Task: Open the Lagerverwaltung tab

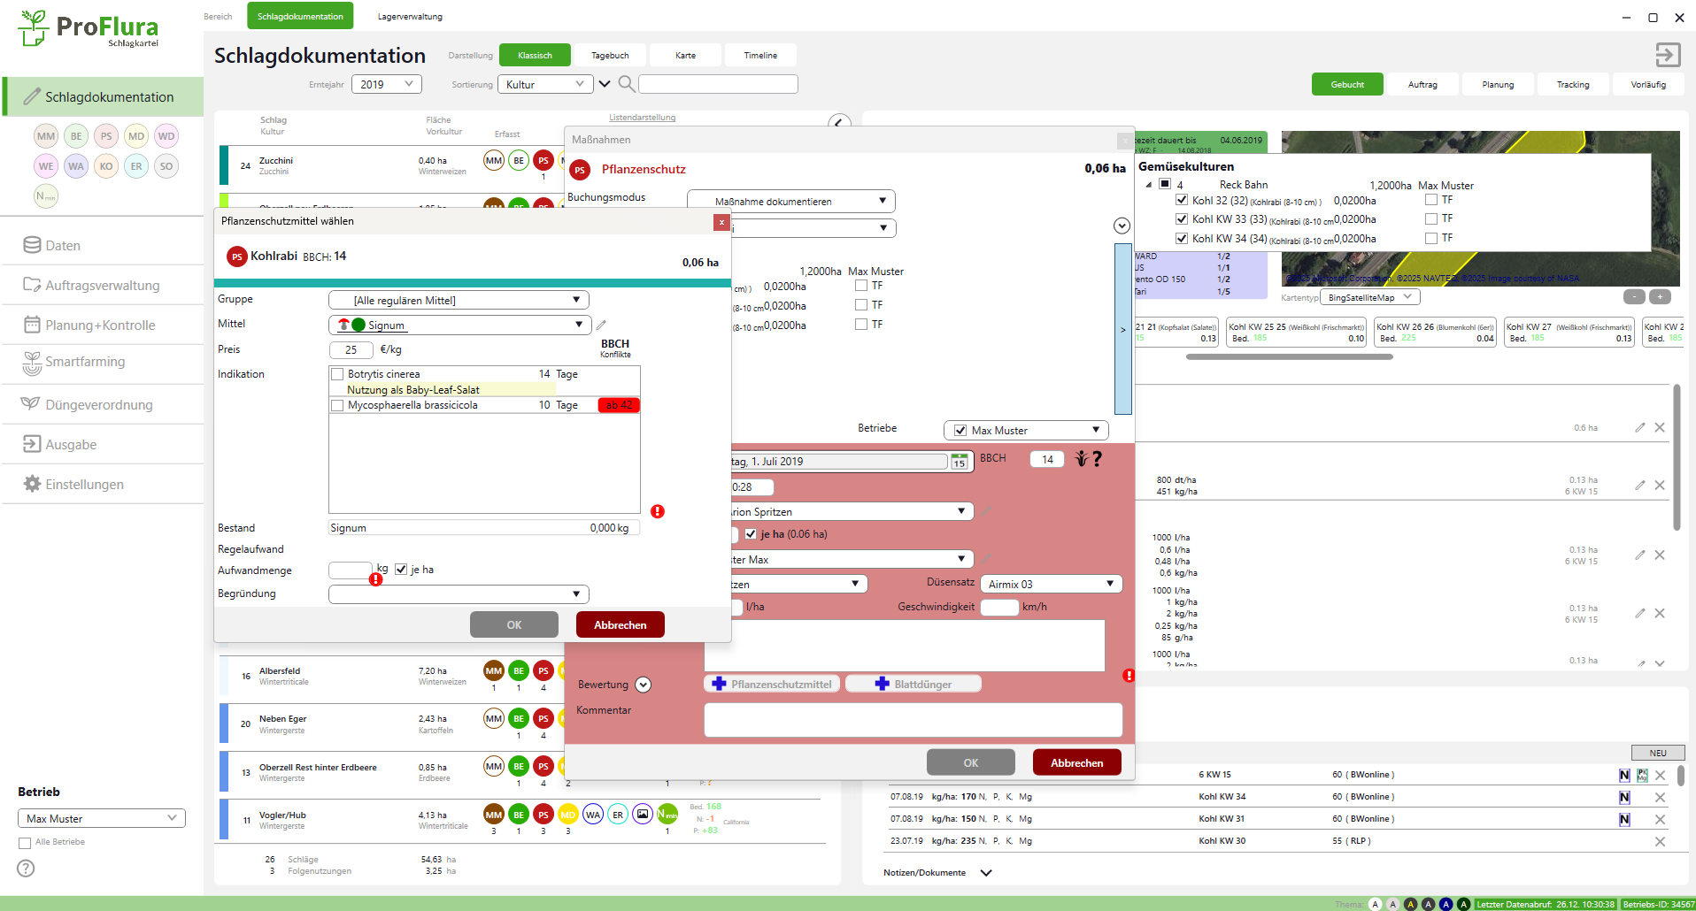Action: point(410,17)
